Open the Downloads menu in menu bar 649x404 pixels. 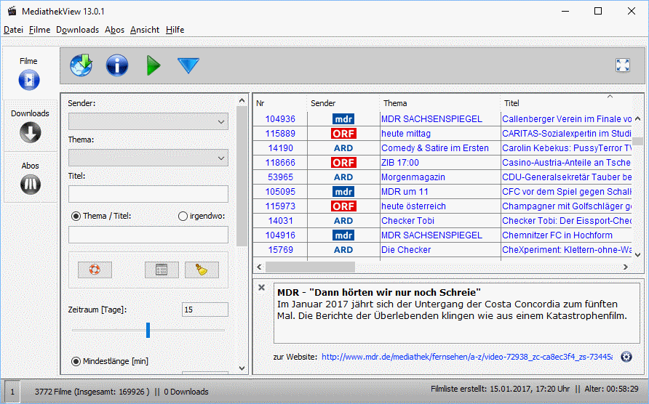77,30
